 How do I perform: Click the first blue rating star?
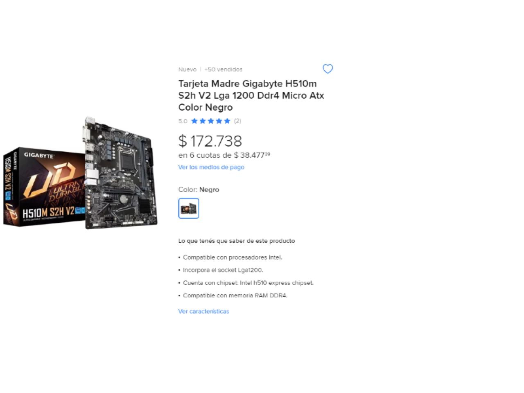pyautogui.click(x=194, y=121)
